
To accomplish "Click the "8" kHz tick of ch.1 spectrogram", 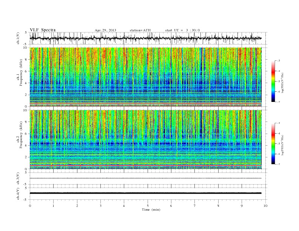I will tap(26, 60).
